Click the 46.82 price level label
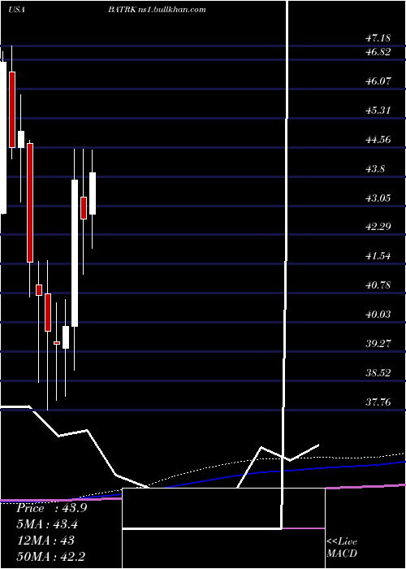406x569 pixels. click(378, 52)
